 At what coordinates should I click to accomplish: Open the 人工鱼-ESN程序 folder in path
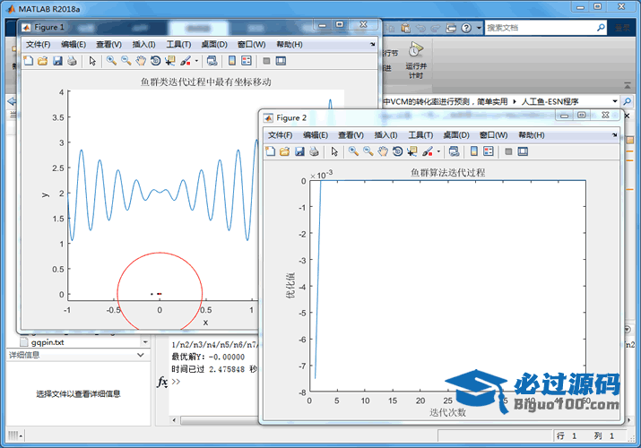pos(557,102)
